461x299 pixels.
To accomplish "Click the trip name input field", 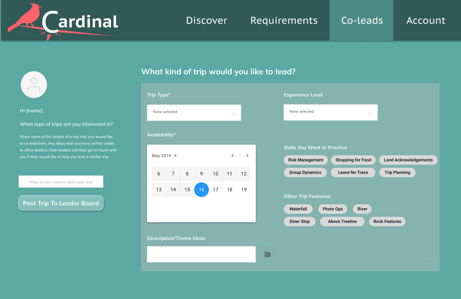I will click(x=61, y=182).
